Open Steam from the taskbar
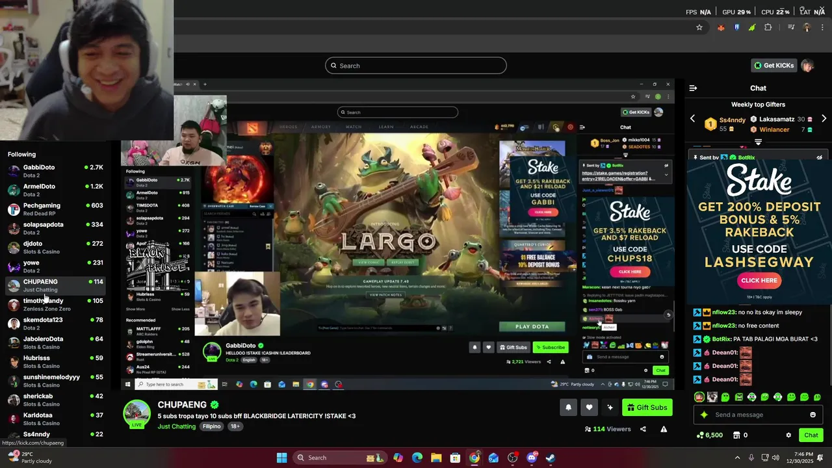 [x=550, y=458]
